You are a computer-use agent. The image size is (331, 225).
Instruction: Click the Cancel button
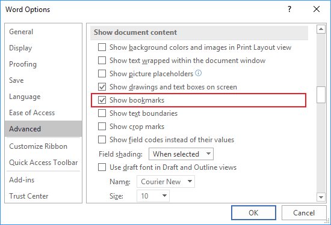[304, 212]
